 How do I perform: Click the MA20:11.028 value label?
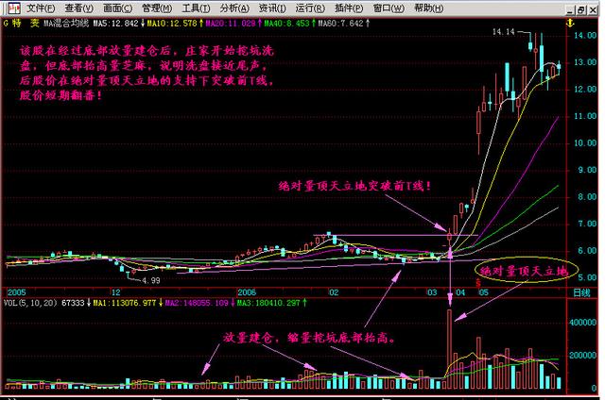pos(231,24)
